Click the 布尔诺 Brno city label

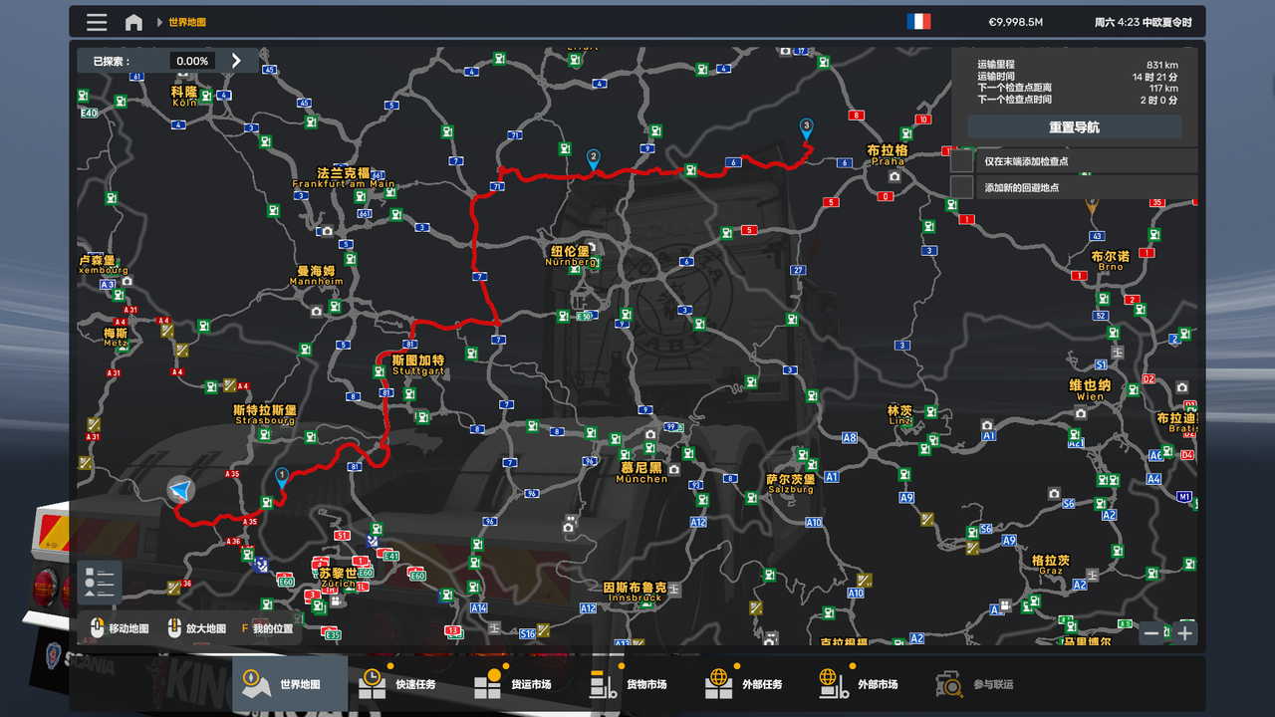1111,261
